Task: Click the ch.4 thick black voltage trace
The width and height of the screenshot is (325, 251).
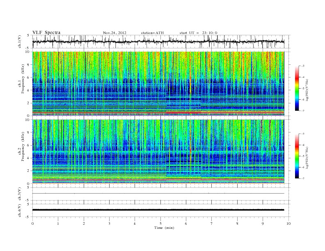Action: (x=158, y=210)
